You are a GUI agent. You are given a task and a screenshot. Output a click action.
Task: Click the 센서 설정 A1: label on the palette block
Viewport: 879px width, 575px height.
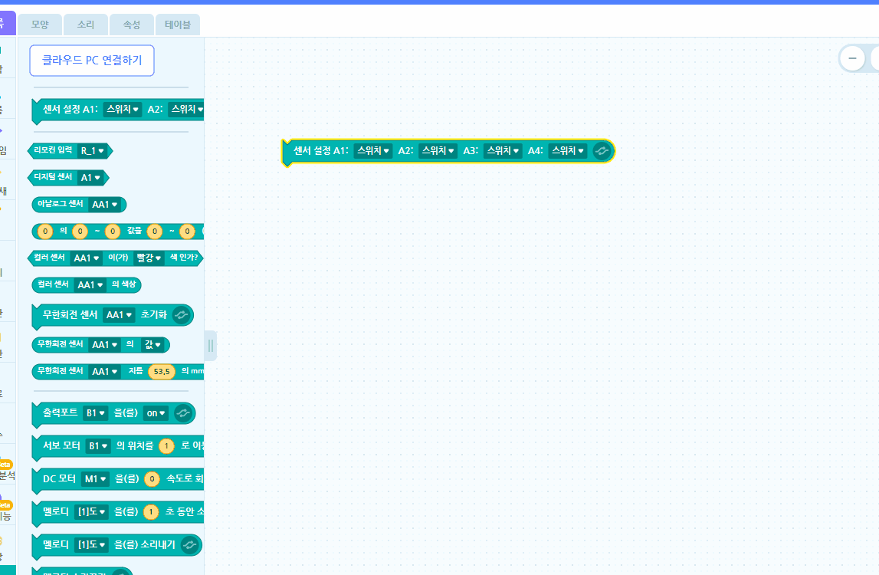71,109
